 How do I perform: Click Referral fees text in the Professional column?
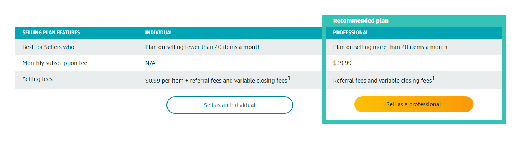[350, 81]
